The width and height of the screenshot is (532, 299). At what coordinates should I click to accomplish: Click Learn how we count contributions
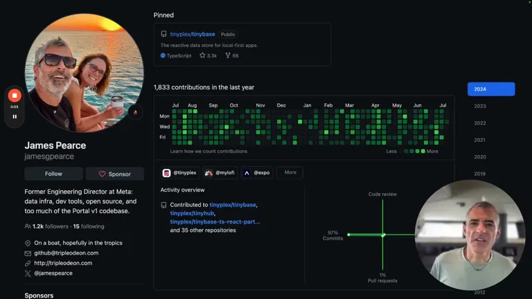(209, 151)
